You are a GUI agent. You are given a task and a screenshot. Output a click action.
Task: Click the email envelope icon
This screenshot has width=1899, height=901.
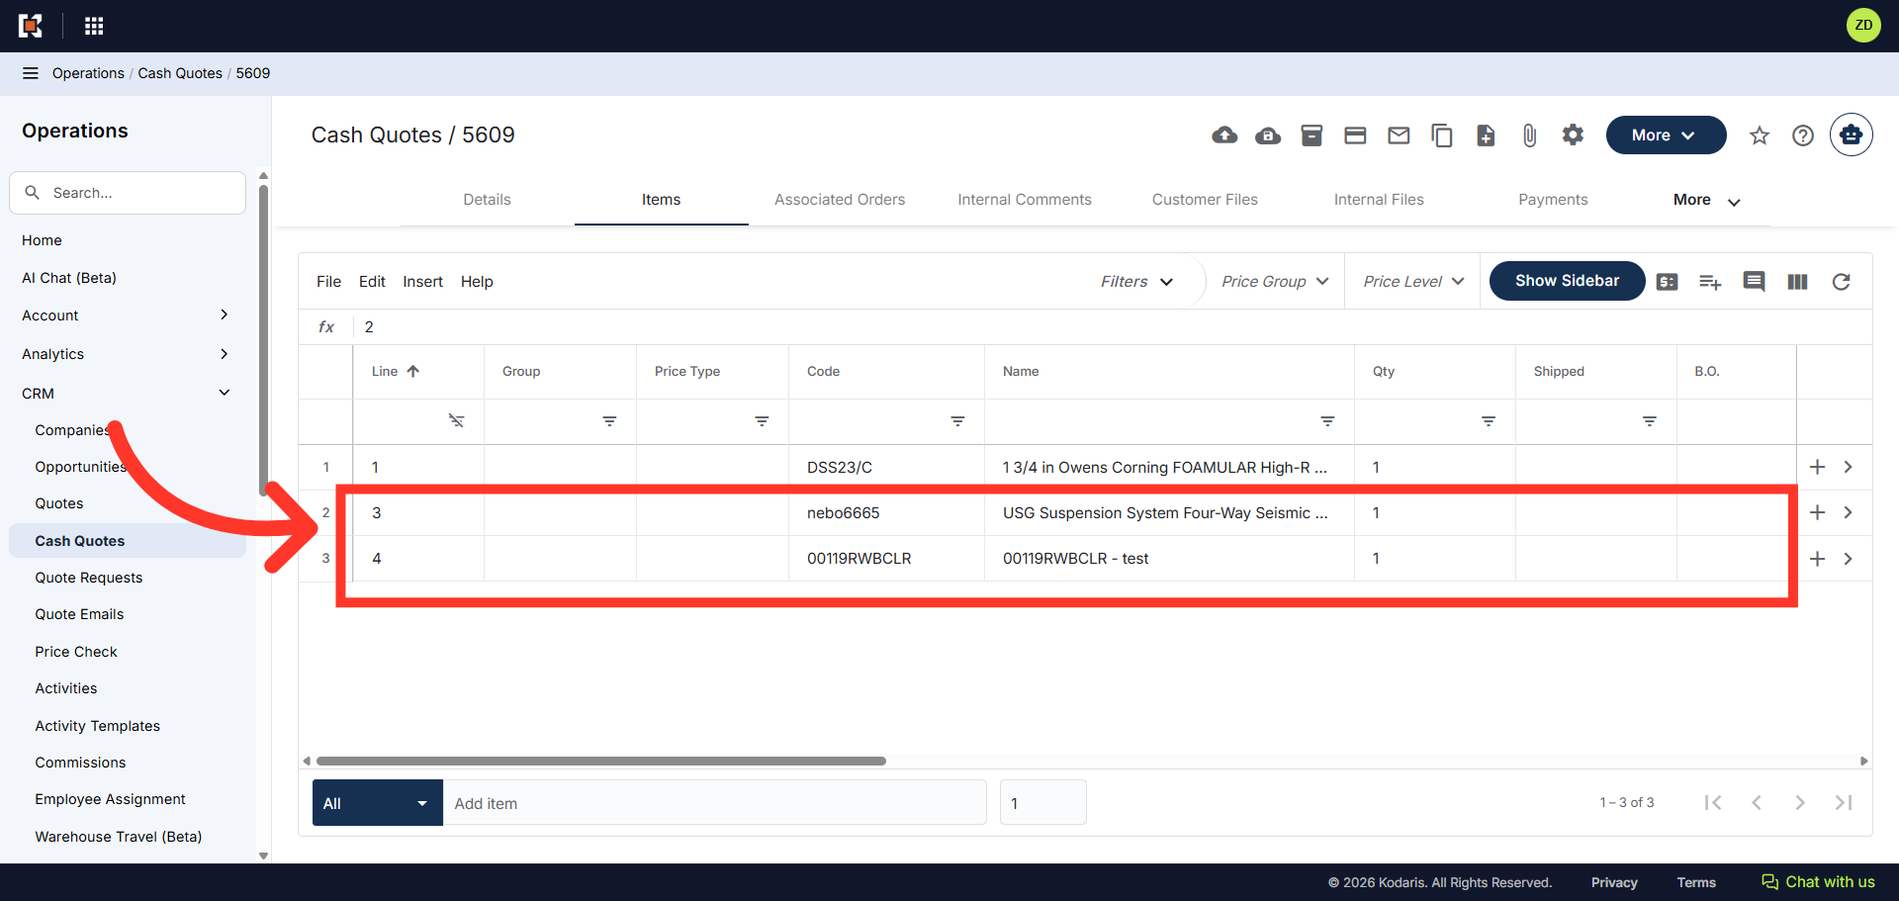pos(1399,135)
